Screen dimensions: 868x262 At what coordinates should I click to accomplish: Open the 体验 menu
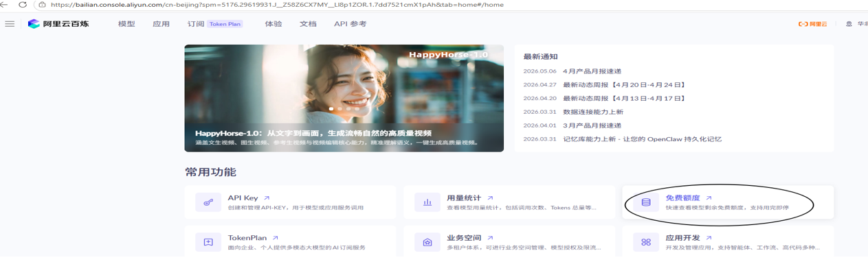click(x=274, y=24)
